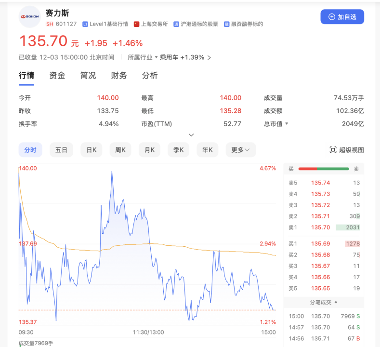Click the 买1 volume bar 1278
This screenshot has width=380, height=347.
click(x=353, y=244)
